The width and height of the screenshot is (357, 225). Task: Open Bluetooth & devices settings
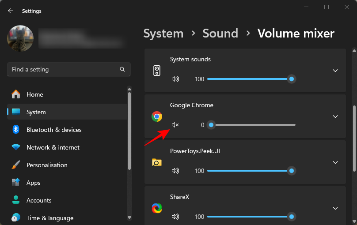(x=53, y=130)
